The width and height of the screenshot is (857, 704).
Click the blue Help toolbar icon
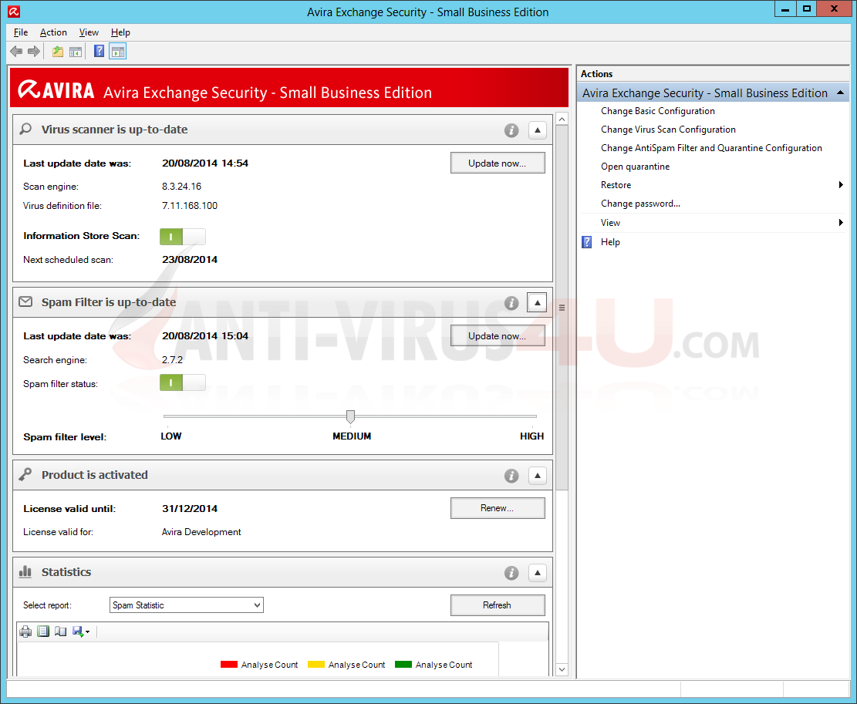(x=99, y=52)
